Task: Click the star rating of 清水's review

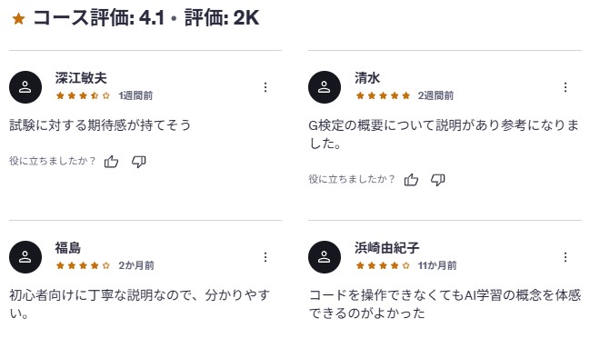Action: click(x=383, y=95)
